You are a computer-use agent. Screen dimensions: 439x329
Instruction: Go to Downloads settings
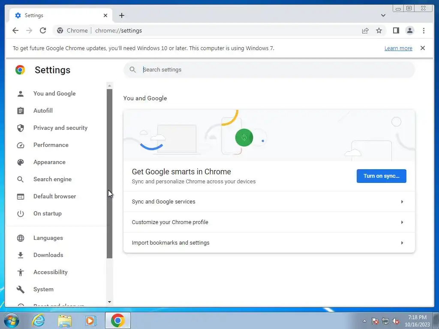coord(48,255)
